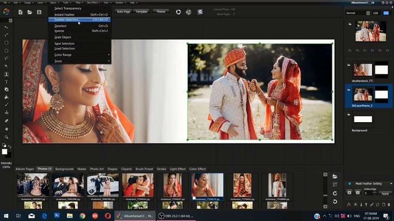The height and width of the screenshot is (221, 394).
Task: Select the Paint Bucket tool
Action: (x=7, y=97)
